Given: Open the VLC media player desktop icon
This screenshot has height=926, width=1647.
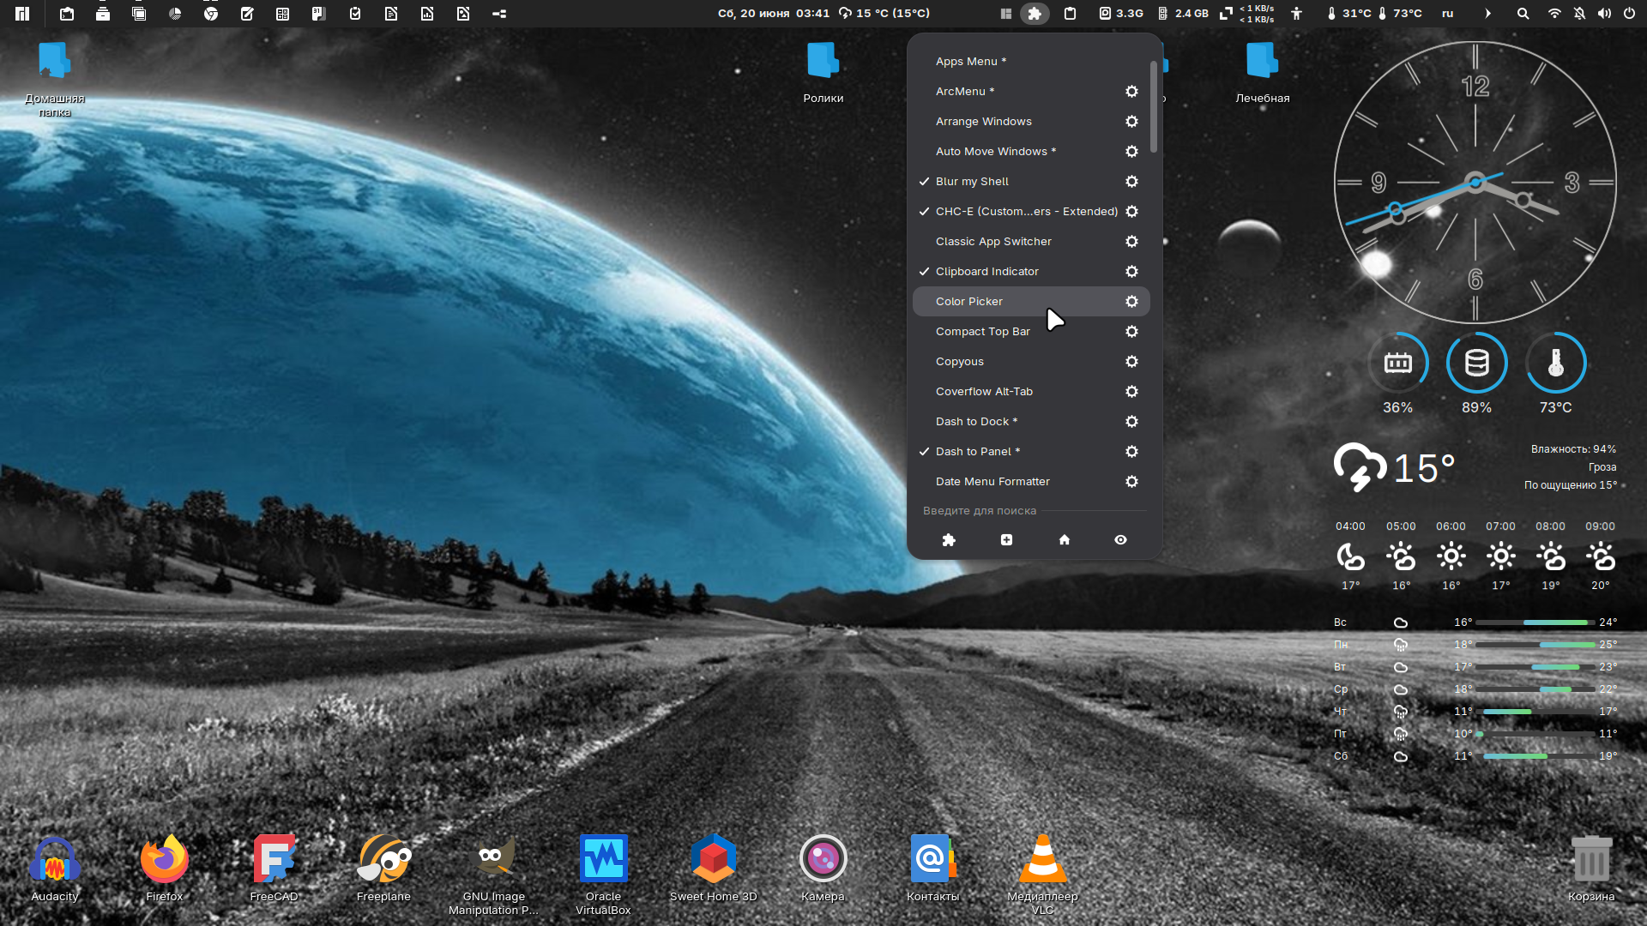Looking at the screenshot, I should (x=1042, y=875).
